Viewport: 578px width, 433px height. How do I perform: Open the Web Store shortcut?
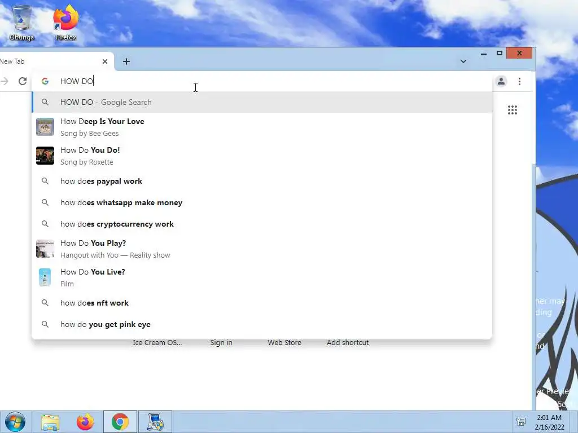284,342
